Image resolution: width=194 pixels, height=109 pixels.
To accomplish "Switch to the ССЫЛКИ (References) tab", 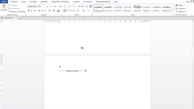I will coord(76,2).
